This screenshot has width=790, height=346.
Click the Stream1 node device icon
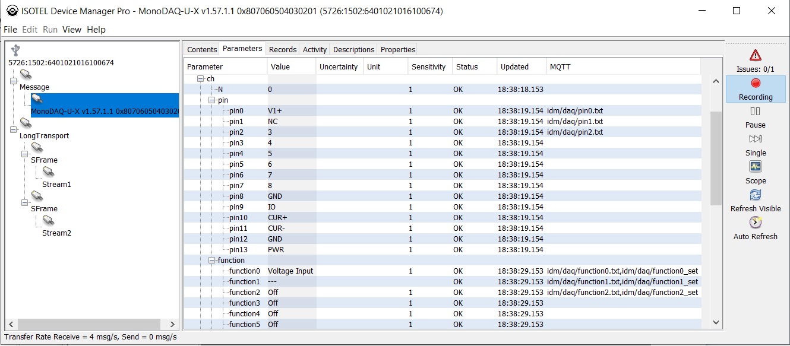click(x=48, y=172)
